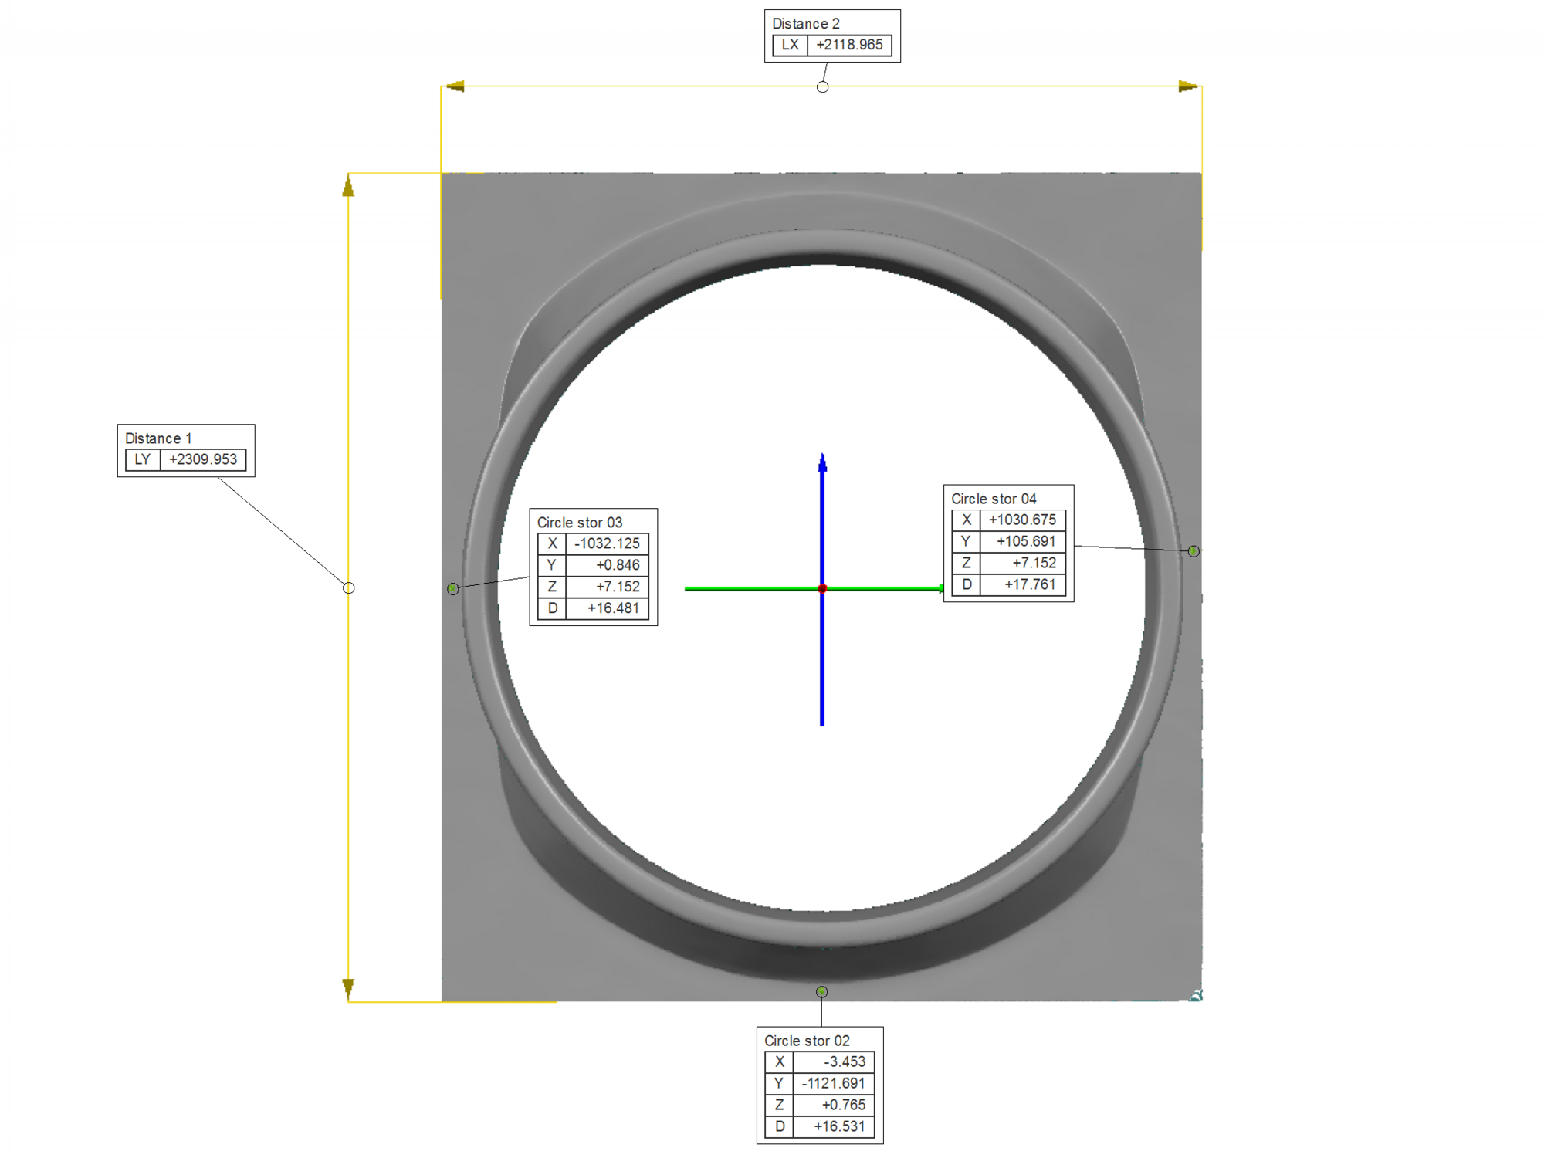Click the Distance 2 label title
Viewport: 1544px width, 1158px height.
[x=805, y=24]
